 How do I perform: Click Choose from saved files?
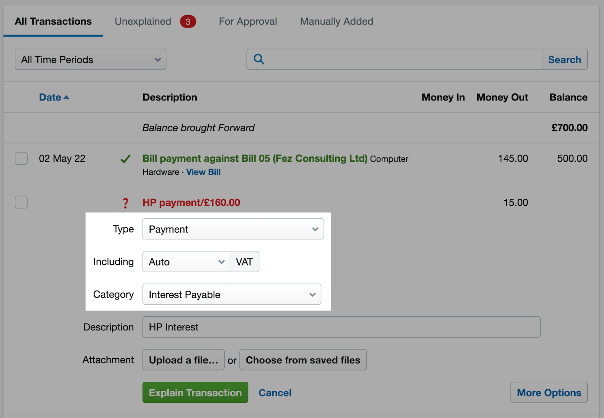pos(303,359)
